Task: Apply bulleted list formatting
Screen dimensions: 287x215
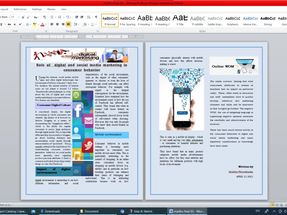Action: (52, 17)
